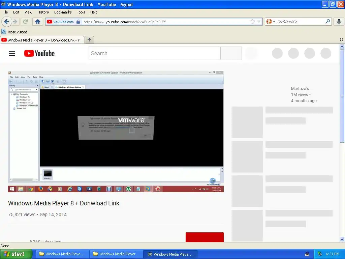Open the Murtaza's channel video suggestion
This screenshot has width=345, height=259.
[x=302, y=89]
